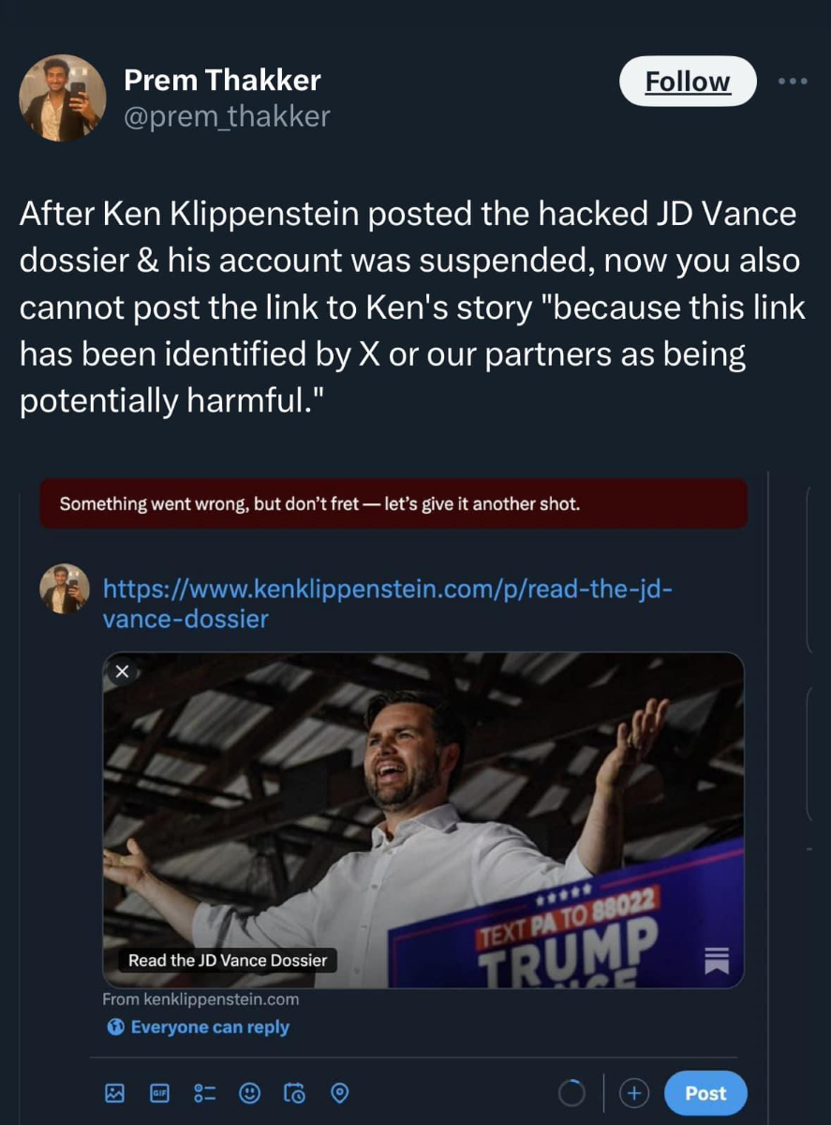
Task: Click the schedule post icon
Action: [x=295, y=1093]
